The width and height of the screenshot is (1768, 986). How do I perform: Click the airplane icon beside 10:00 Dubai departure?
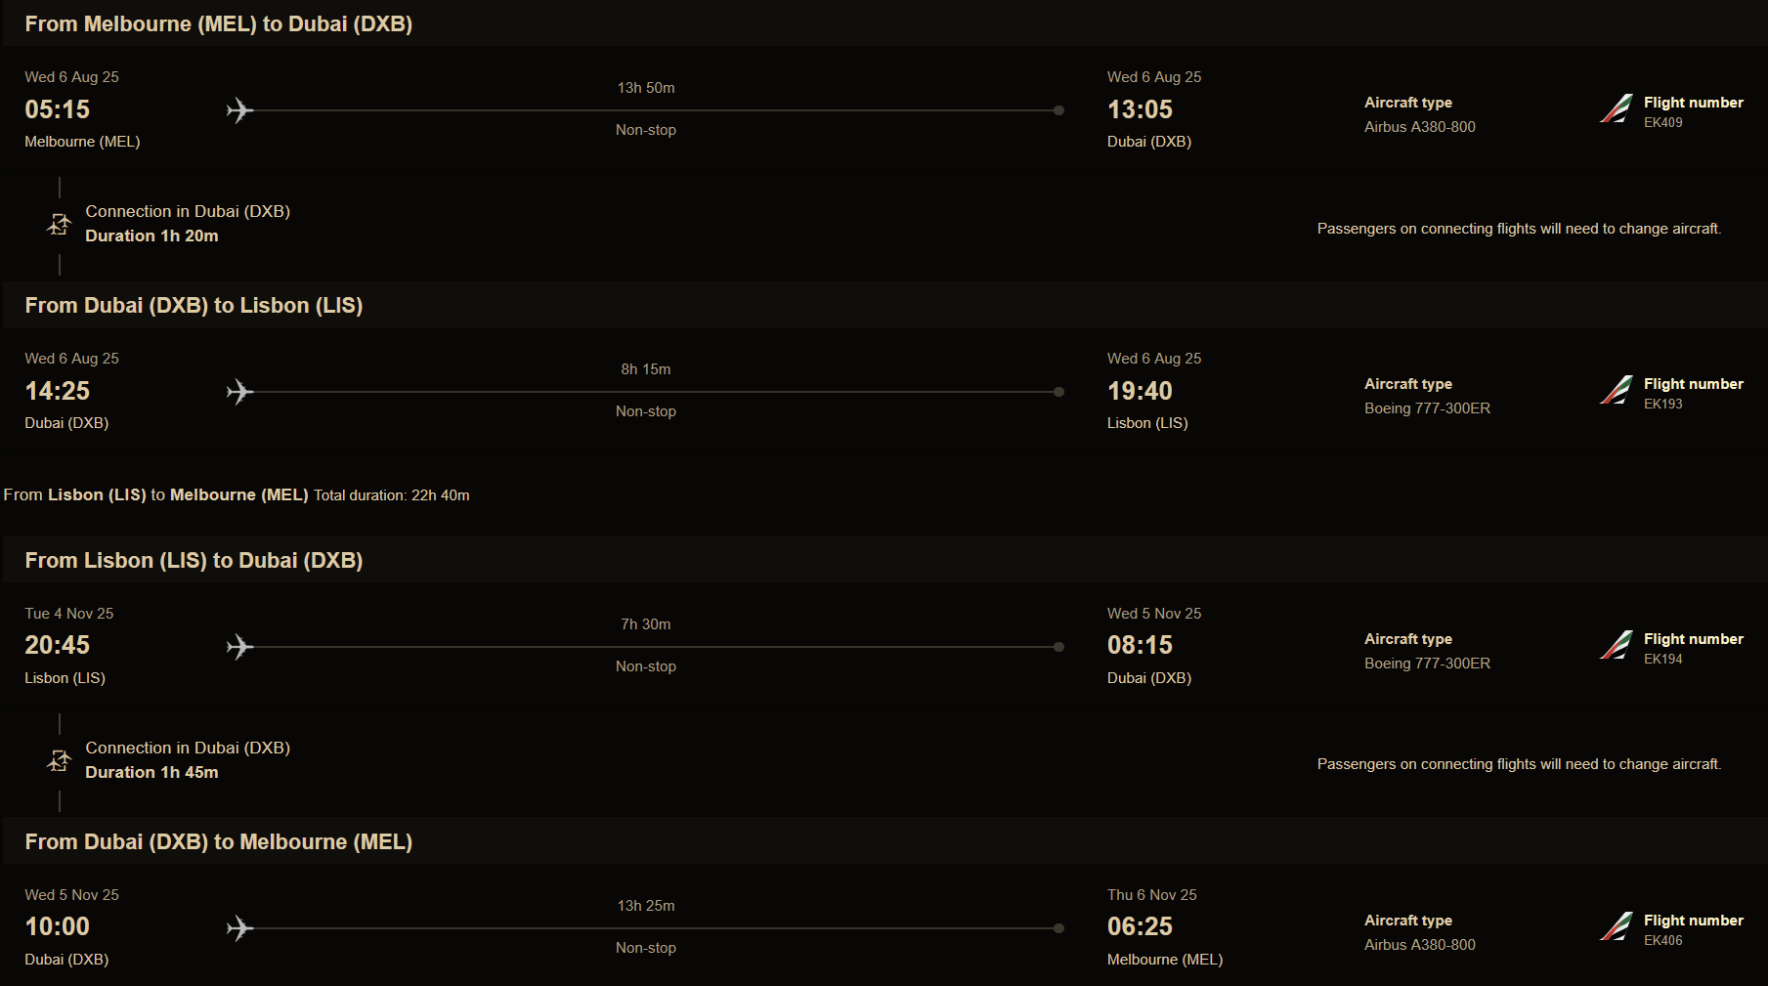pyautogui.click(x=239, y=928)
